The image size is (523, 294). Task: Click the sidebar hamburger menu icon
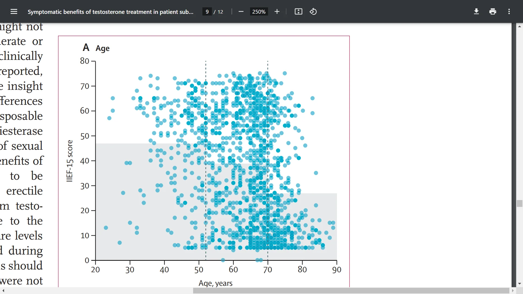point(14,11)
